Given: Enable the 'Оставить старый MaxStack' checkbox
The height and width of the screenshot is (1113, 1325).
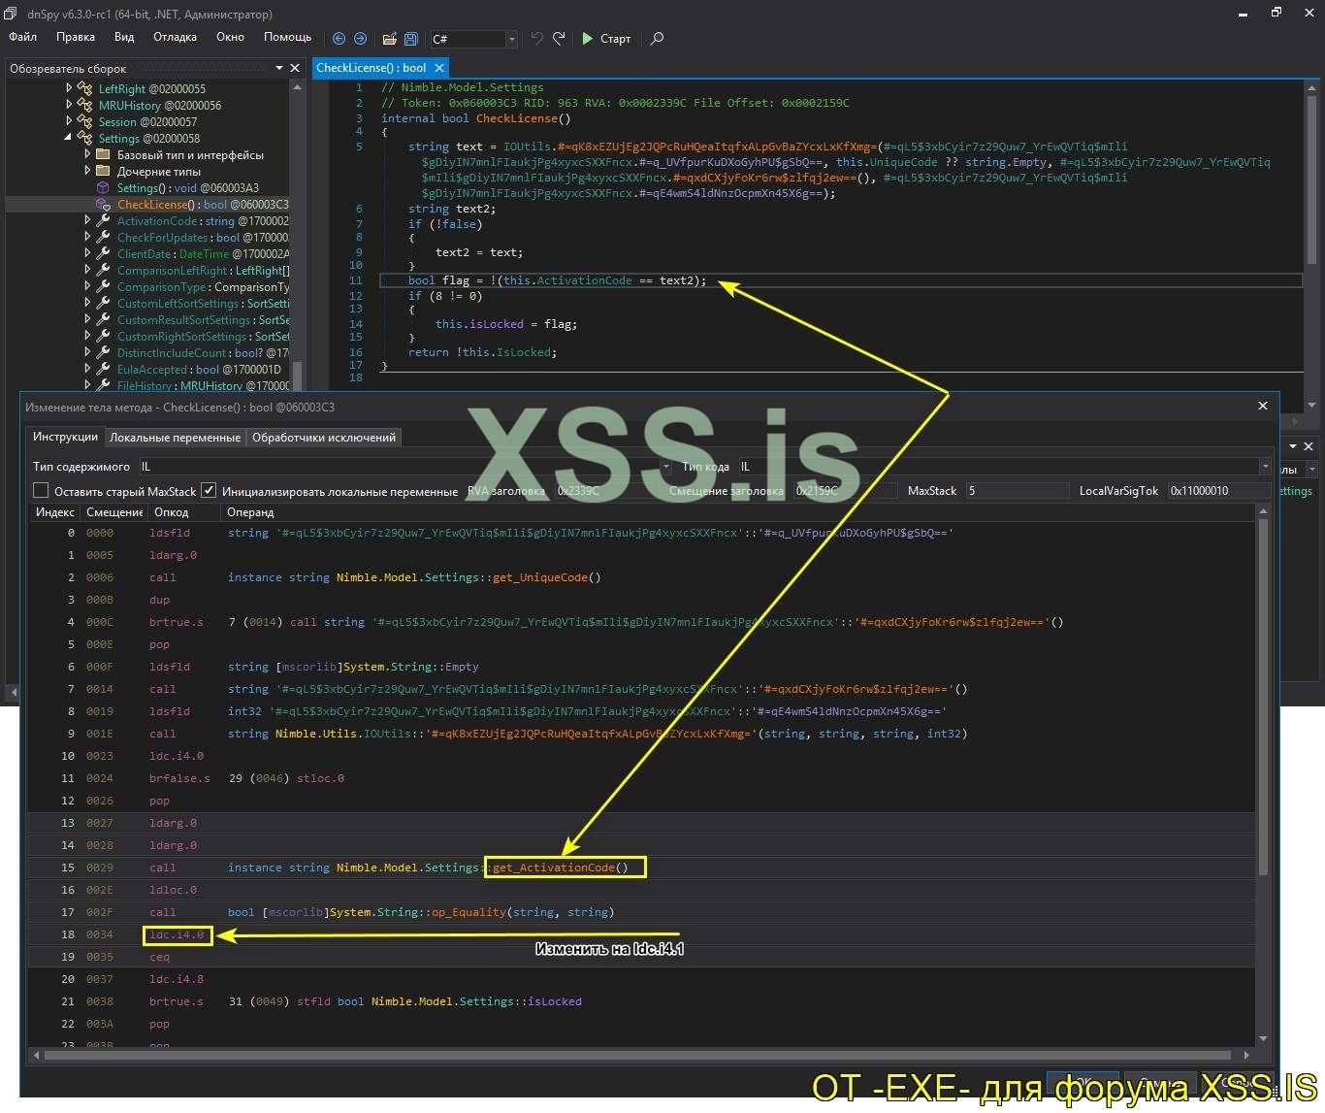Looking at the screenshot, I should pyautogui.click(x=41, y=491).
